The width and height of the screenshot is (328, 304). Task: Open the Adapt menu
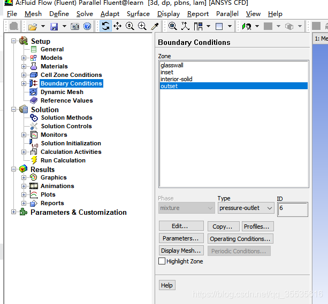[x=110, y=14]
